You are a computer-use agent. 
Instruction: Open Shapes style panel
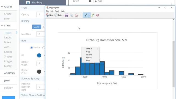[x=8, y=56]
